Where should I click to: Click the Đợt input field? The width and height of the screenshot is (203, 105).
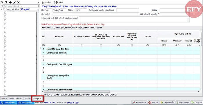coord(49,10)
